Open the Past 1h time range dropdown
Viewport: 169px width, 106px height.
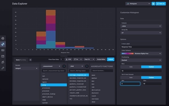point(89,59)
